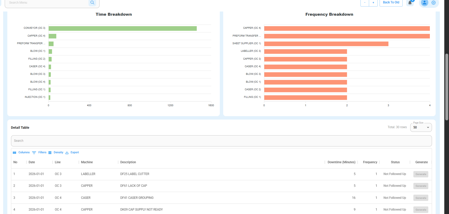The width and height of the screenshot is (449, 214).
Task: Focus the Search Menu input field
Action: coord(47,3)
